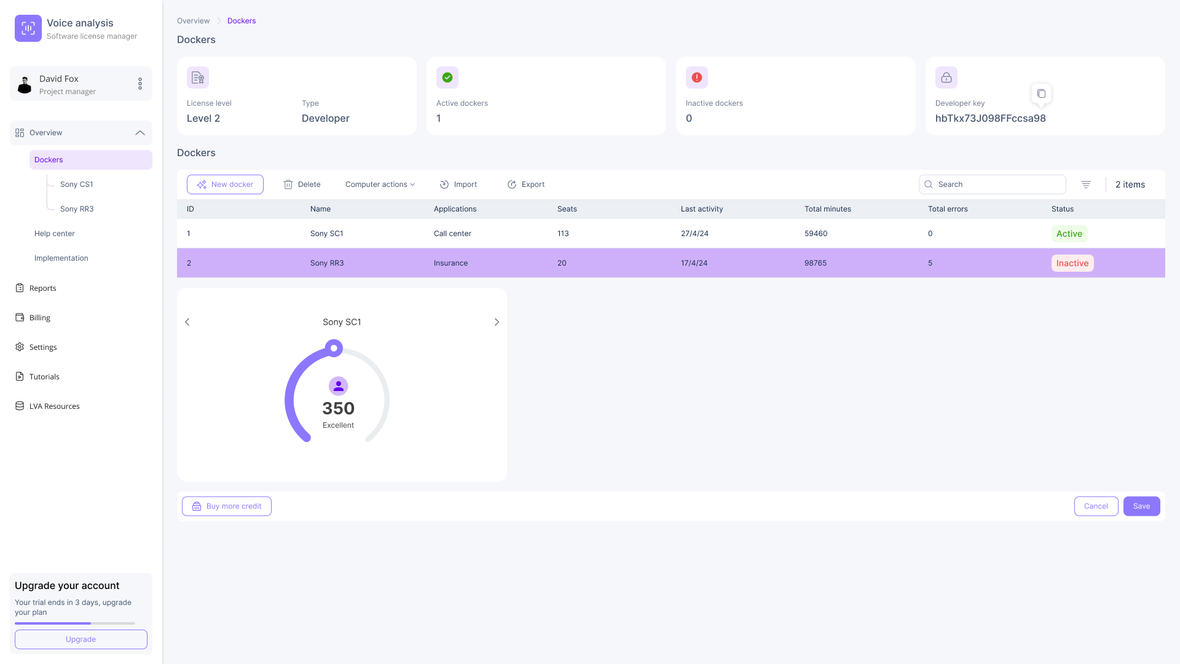Go to previous docker gauge chevron
1180x664 pixels.
(187, 322)
